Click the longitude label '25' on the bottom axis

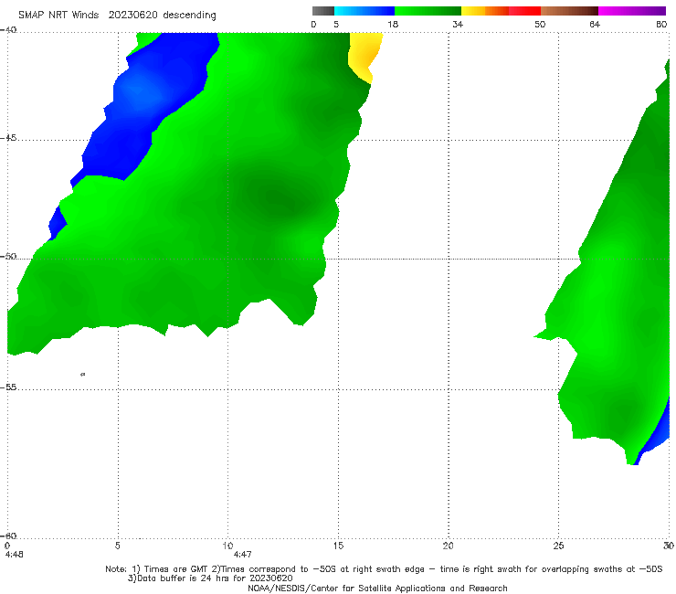pyautogui.click(x=558, y=546)
